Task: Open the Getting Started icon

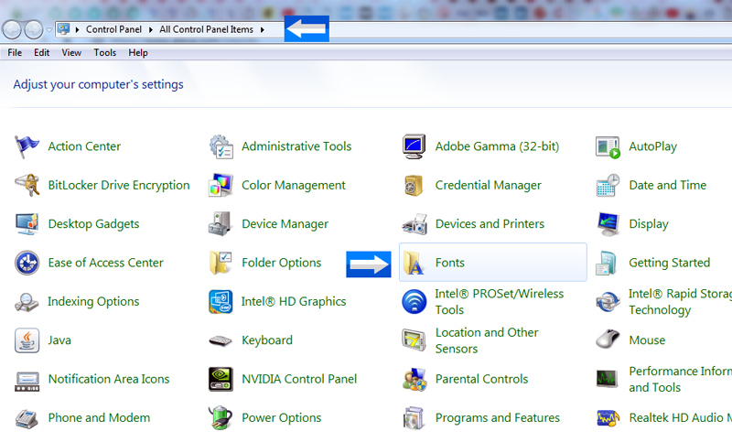Action: (x=608, y=263)
